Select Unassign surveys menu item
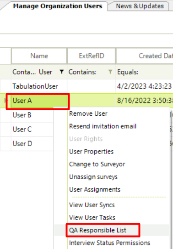173x249 pixels. 93,177
